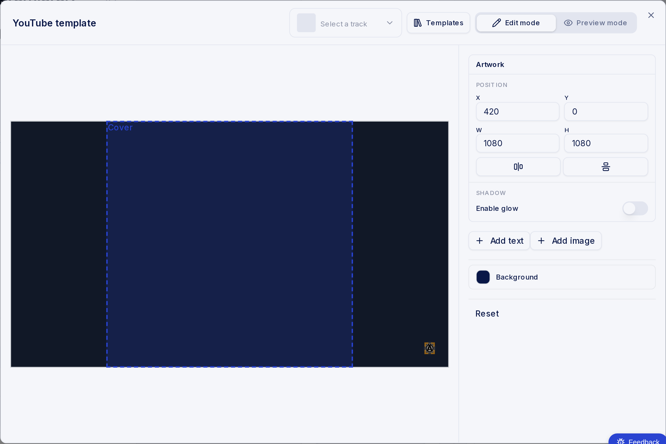Screen dimensions: 666x444
Task: Close the YouTube template dialog
Action: coord(651,15)
